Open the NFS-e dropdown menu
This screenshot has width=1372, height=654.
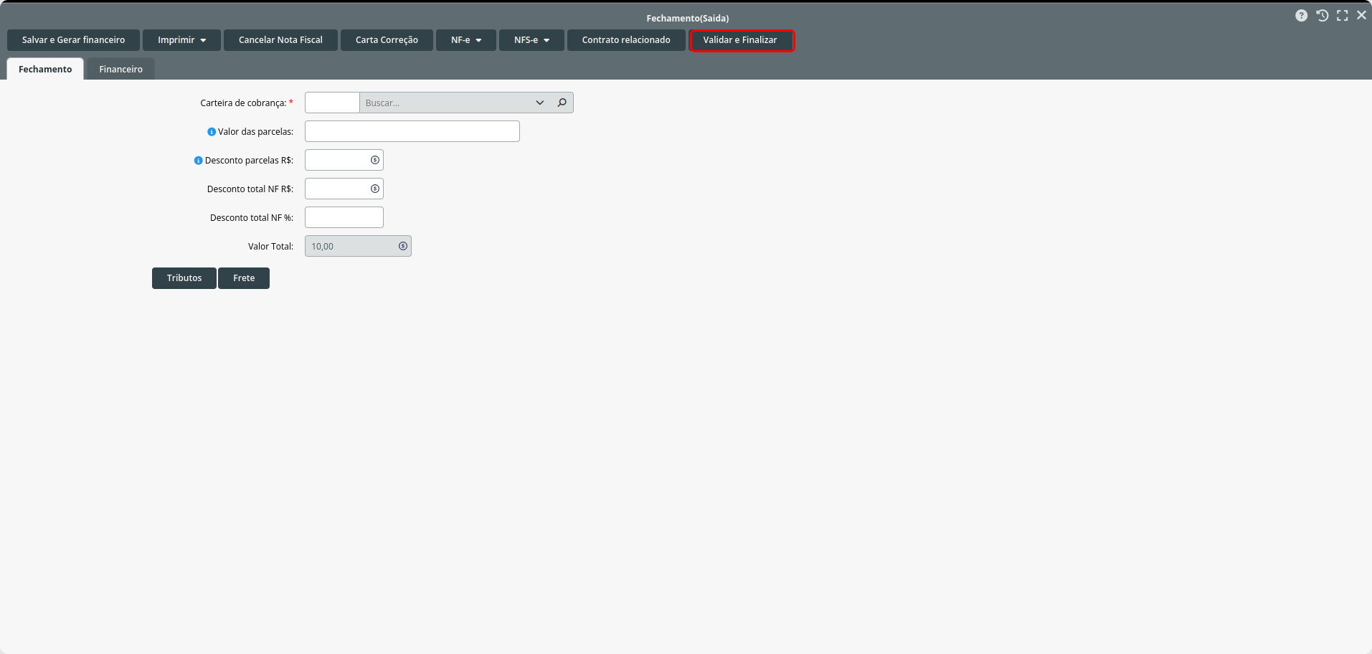pyautogui.click(x=531, y=40)
